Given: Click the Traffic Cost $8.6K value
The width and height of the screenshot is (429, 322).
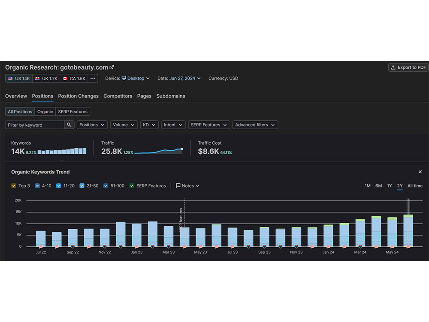Looking at the screenshot, I should tap(208, 152).
